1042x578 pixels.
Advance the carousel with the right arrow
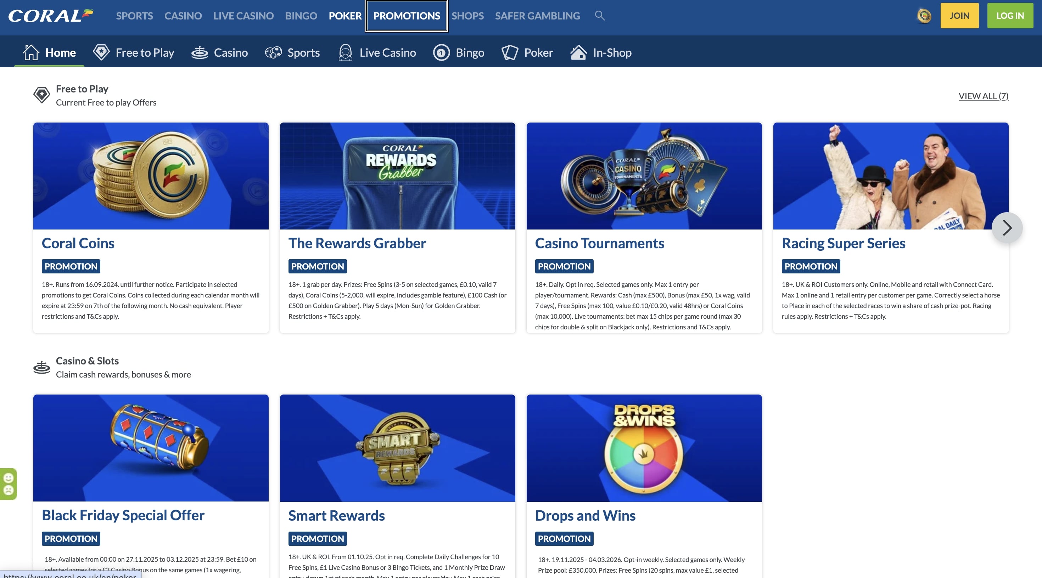1007,227
